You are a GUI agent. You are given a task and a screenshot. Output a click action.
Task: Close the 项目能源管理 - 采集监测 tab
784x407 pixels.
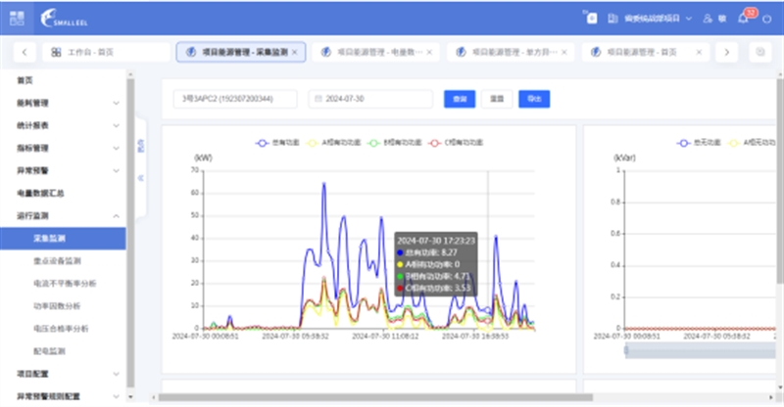(295, 52)
